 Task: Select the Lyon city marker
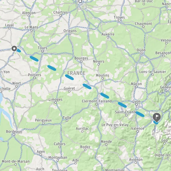click(x=136, y=104)
